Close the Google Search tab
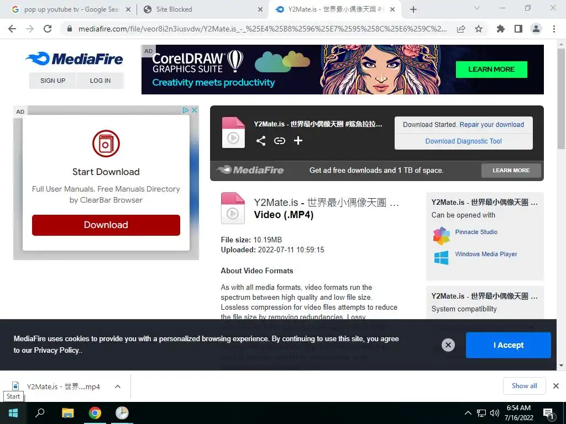Image resolution: width=566 pixels, height=424 pixels. point(128,10)
